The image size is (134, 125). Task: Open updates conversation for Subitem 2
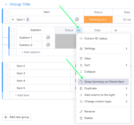click(x=48, y=45)
